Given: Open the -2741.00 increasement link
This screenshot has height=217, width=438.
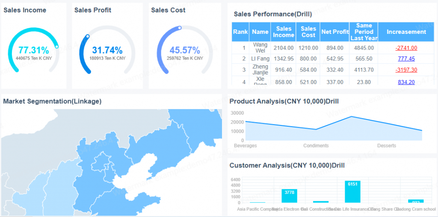Looking at the screenshot, I should pos(406,48).
